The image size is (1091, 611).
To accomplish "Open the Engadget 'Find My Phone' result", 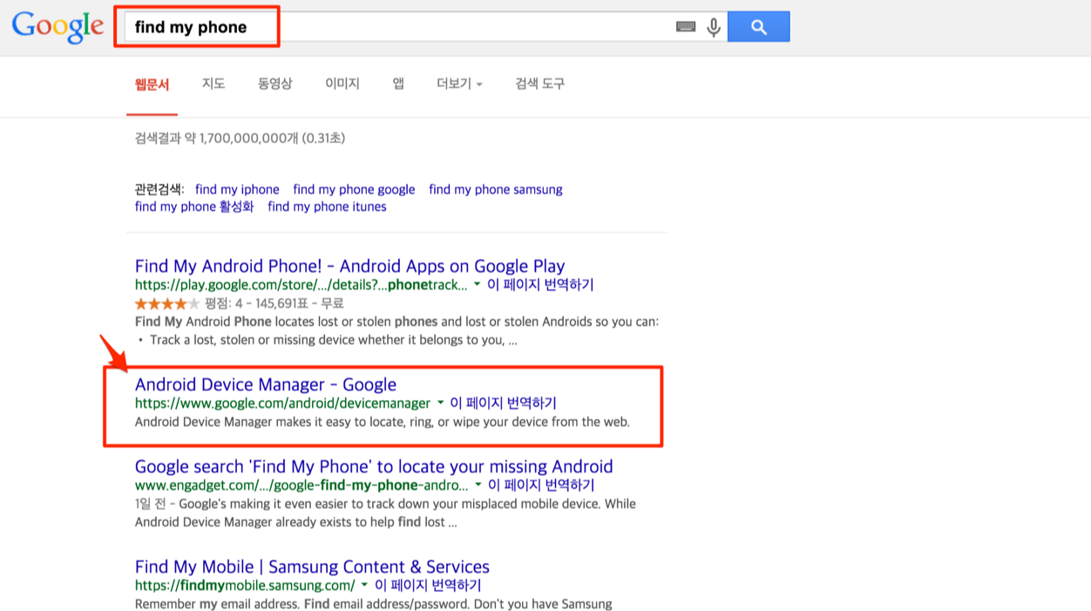I will [374, 466].
